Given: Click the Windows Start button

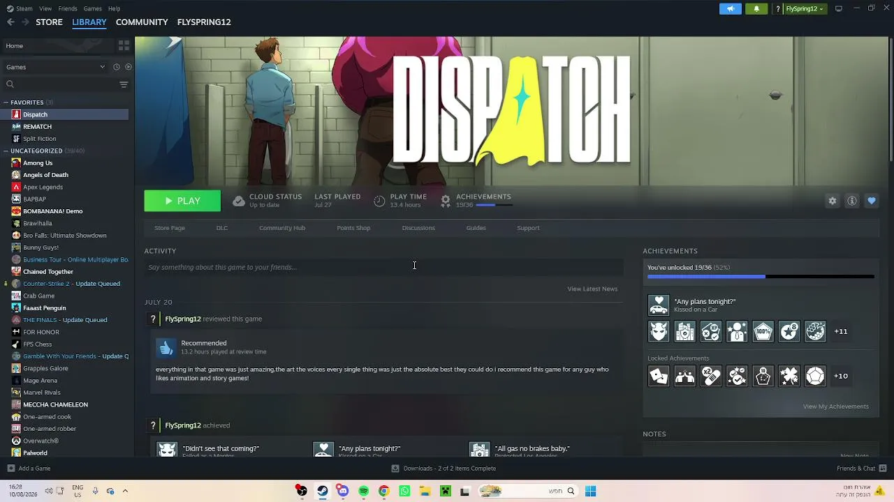Looking at the screenshot, I should pos(590,491).
